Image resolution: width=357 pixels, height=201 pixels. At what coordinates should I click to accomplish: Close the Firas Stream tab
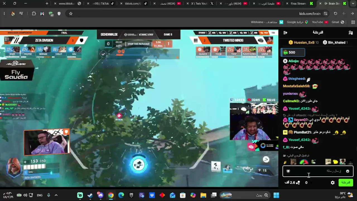[287, 4]
